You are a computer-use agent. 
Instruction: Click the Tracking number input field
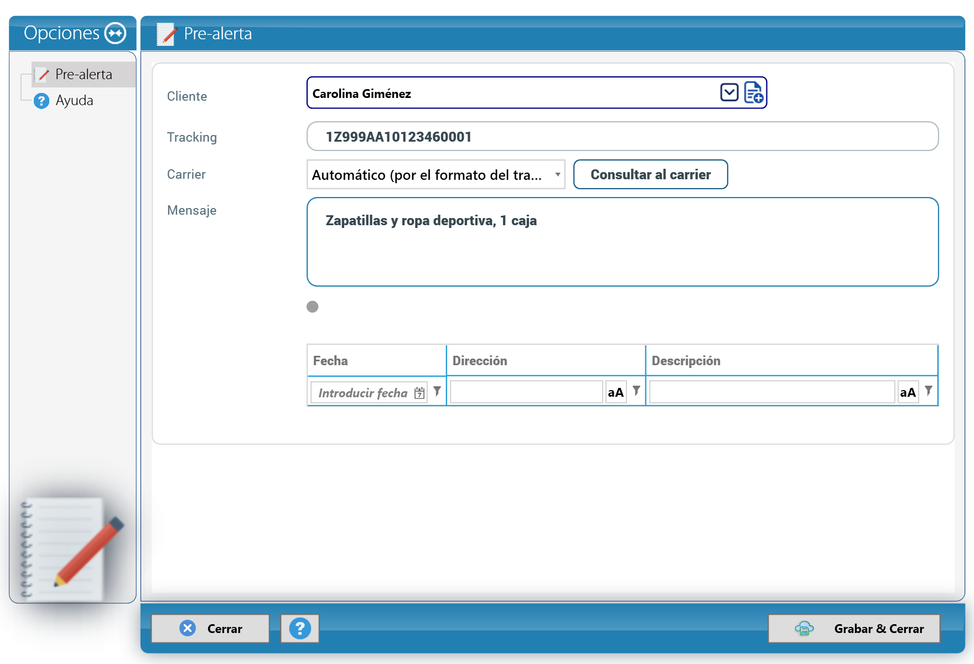[623, 136]
